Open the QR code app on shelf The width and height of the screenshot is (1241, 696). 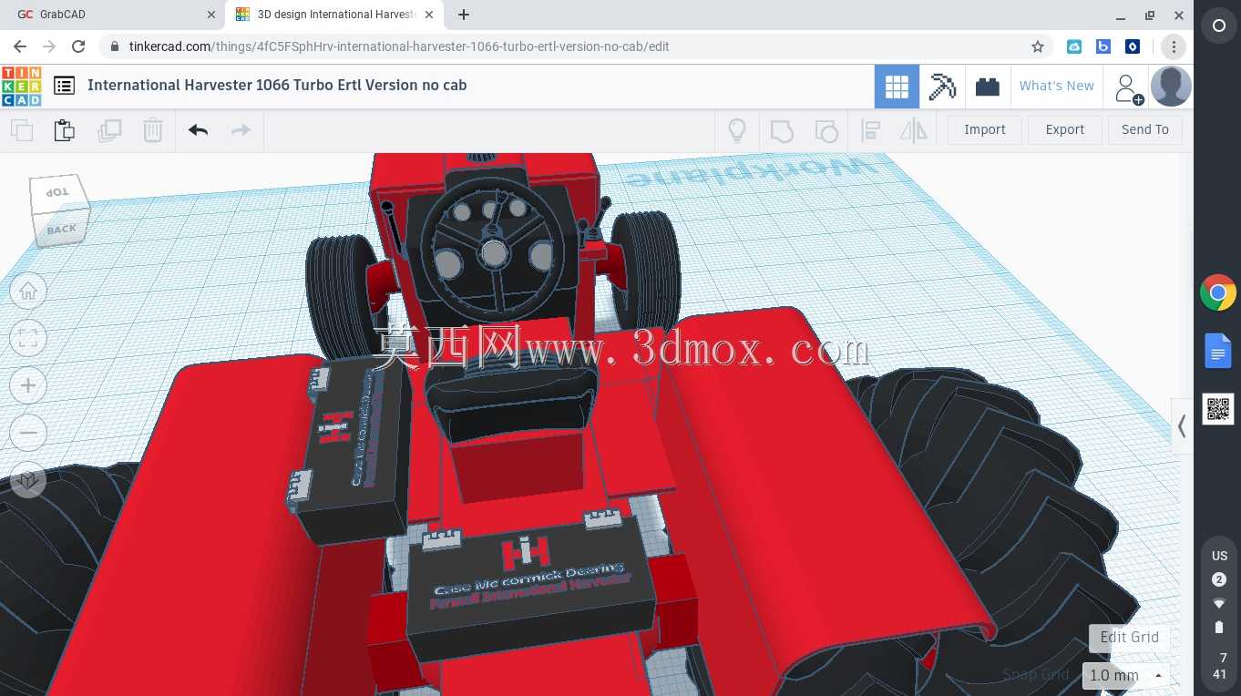(x=1218, y=409)
